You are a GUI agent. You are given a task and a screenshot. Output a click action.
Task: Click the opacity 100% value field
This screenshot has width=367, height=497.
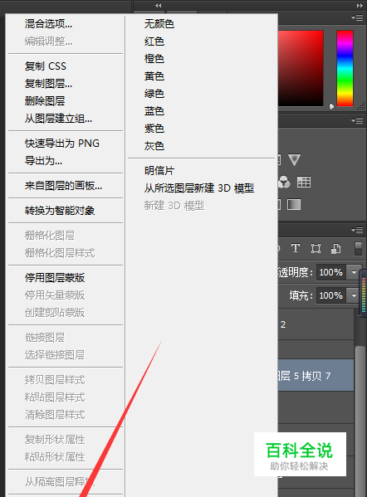tap(331, 272)
